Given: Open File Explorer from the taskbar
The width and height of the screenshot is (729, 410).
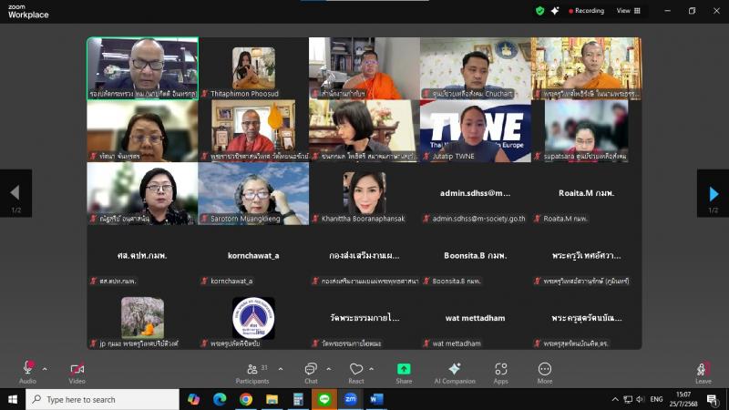Looking at the screenshot, I should (x=272, y=399).
